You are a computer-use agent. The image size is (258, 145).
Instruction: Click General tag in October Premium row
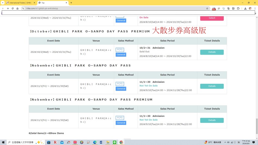(x=121, y=55)
